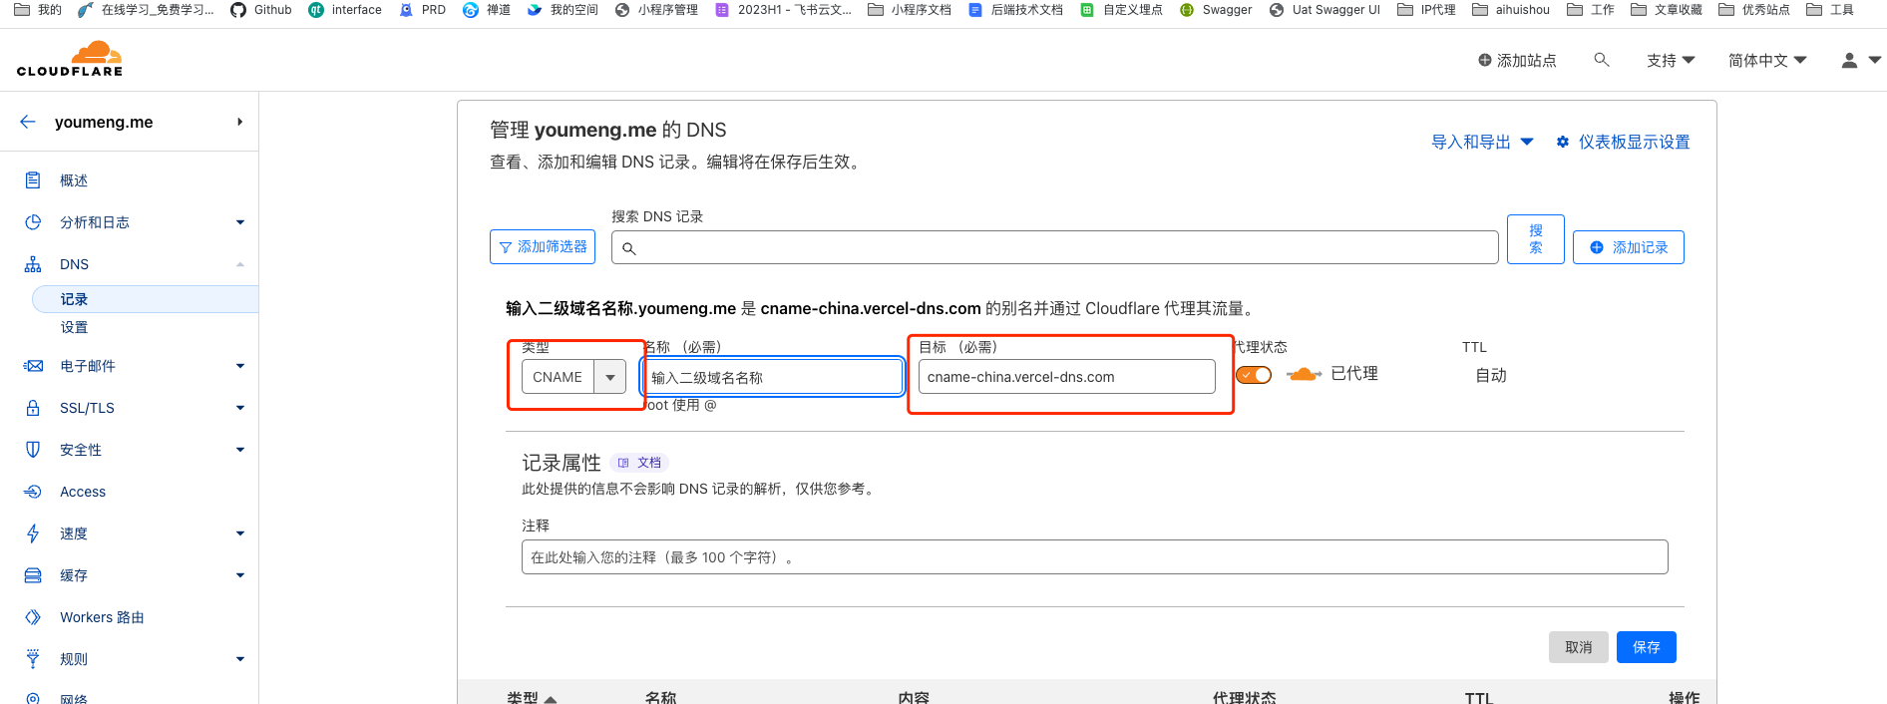Click the Cloudflare logo
This screenshot has width=1887, height=704.
70,59
